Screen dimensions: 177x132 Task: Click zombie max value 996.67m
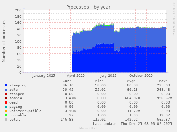pyautogui.click(x=165, y=98)
